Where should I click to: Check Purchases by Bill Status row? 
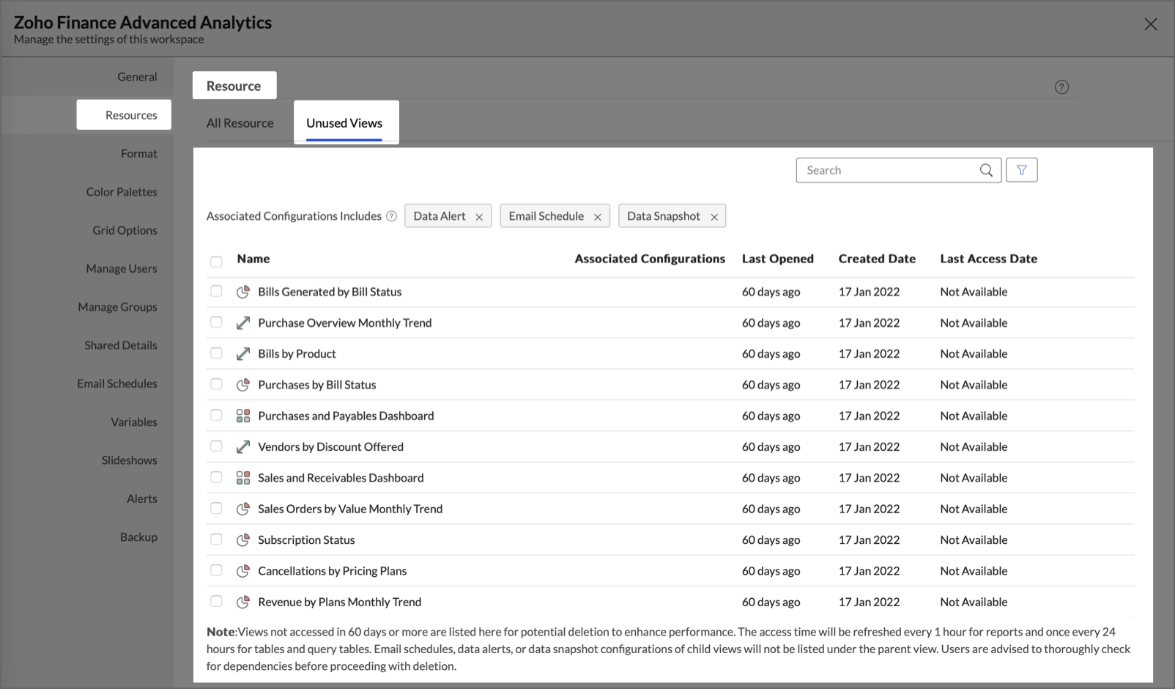tap(216, 384)
